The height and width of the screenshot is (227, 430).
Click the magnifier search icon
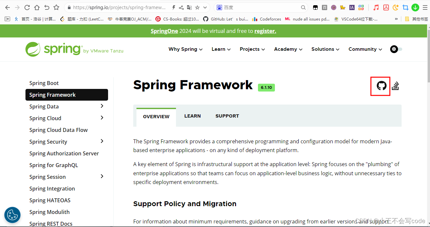(x=303, y=7)
